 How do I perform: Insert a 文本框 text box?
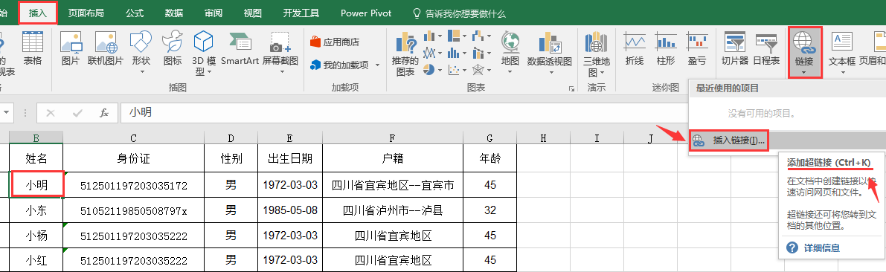click(x=842, y=53)
